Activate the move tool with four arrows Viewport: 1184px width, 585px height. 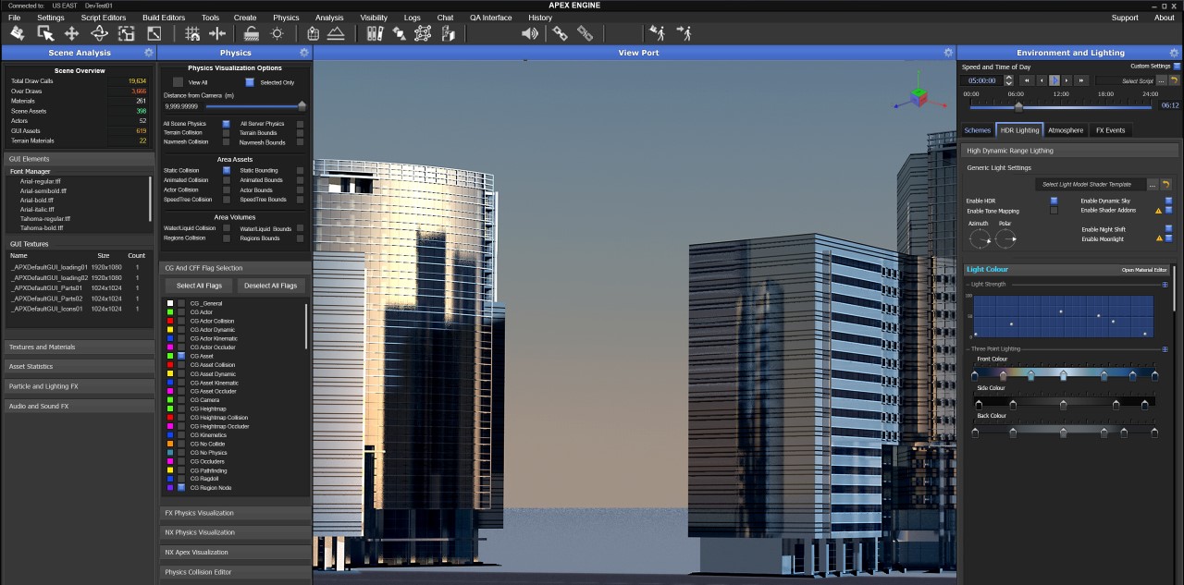[71, 33]
